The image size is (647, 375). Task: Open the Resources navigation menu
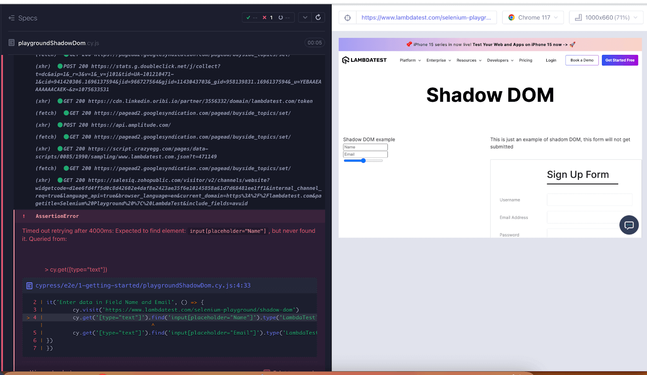click(x=469, y=61)
